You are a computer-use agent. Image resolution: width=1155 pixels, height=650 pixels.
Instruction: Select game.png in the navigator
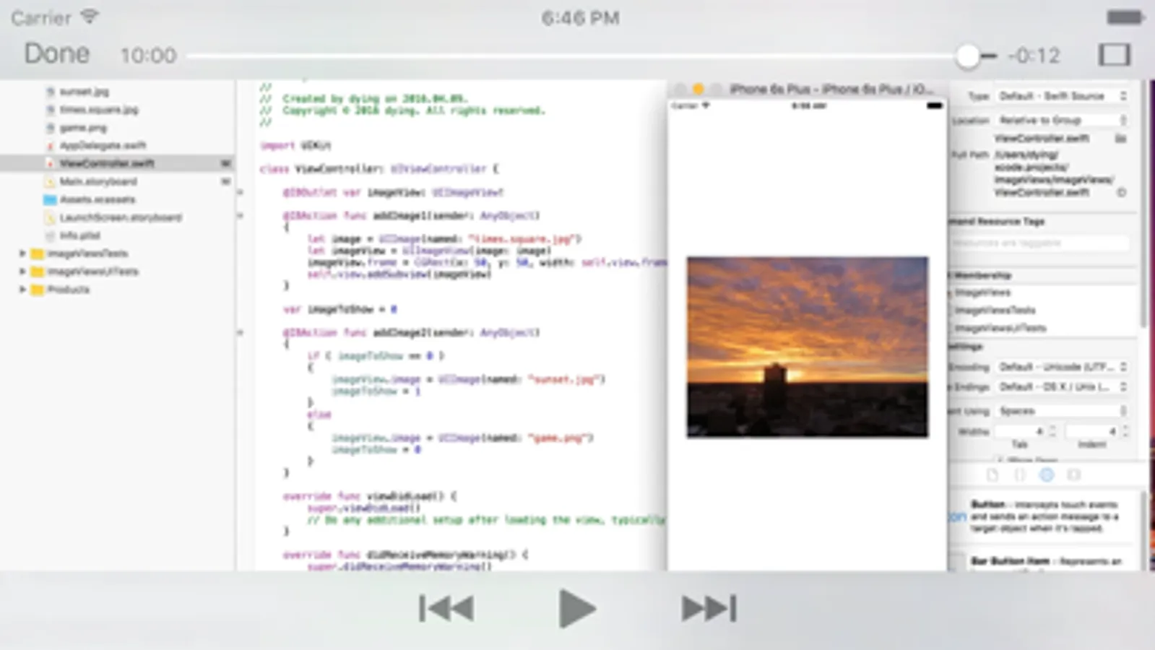pyautogui.click(x=83, y=128)
